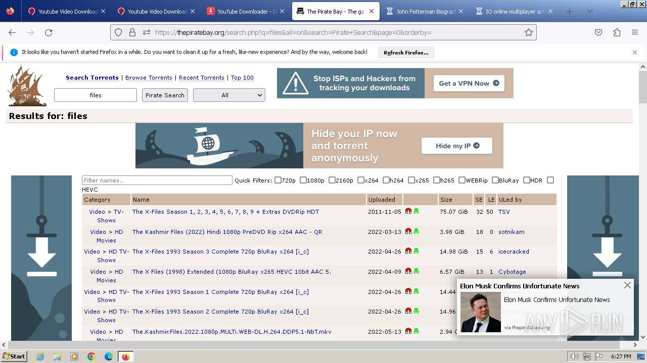This screenshot has width=647, height=363.
Task: Click the vertical page scrollbar thumb
Action: (x=642, y=87)
